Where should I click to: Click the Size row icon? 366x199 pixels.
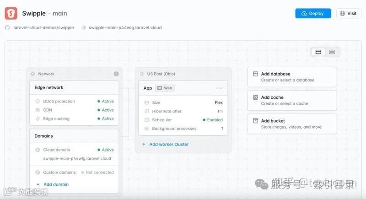(x=146, y=102)
